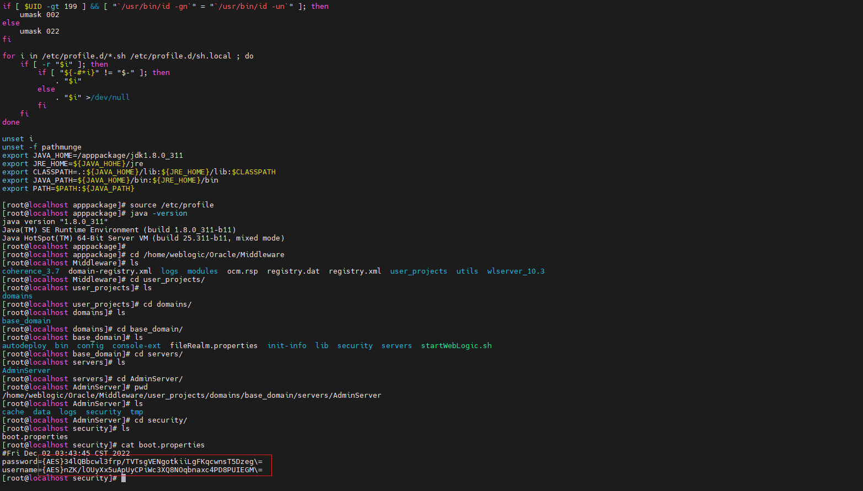Viewport: 863px width, 491px height.
Task: Click the 'java -version' command
Action: (x=159, y=214)
